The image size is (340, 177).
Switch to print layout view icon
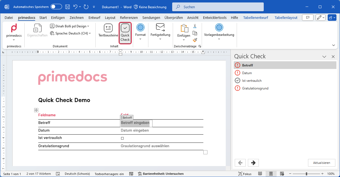coord(271,174)
